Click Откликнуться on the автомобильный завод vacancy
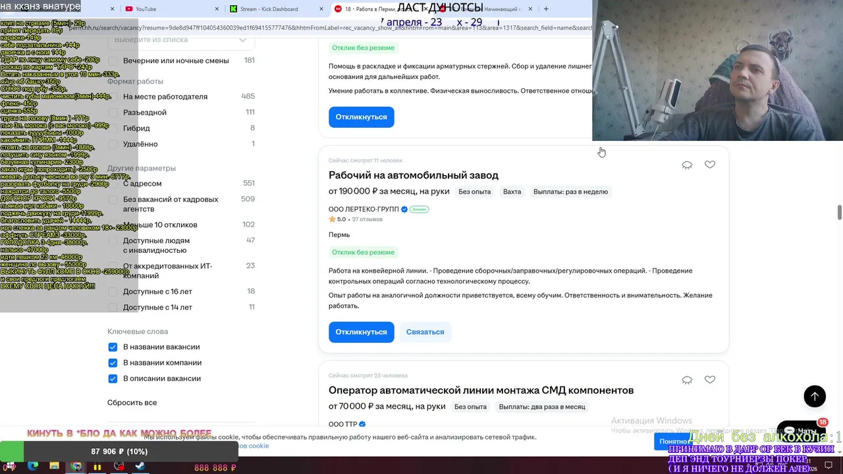This screenshot has width=843, height=474. [361, 332]
